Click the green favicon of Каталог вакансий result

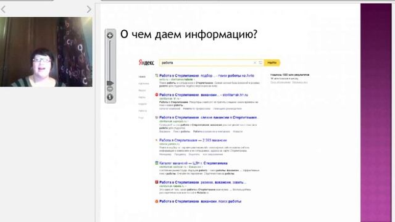coord(156,163)
